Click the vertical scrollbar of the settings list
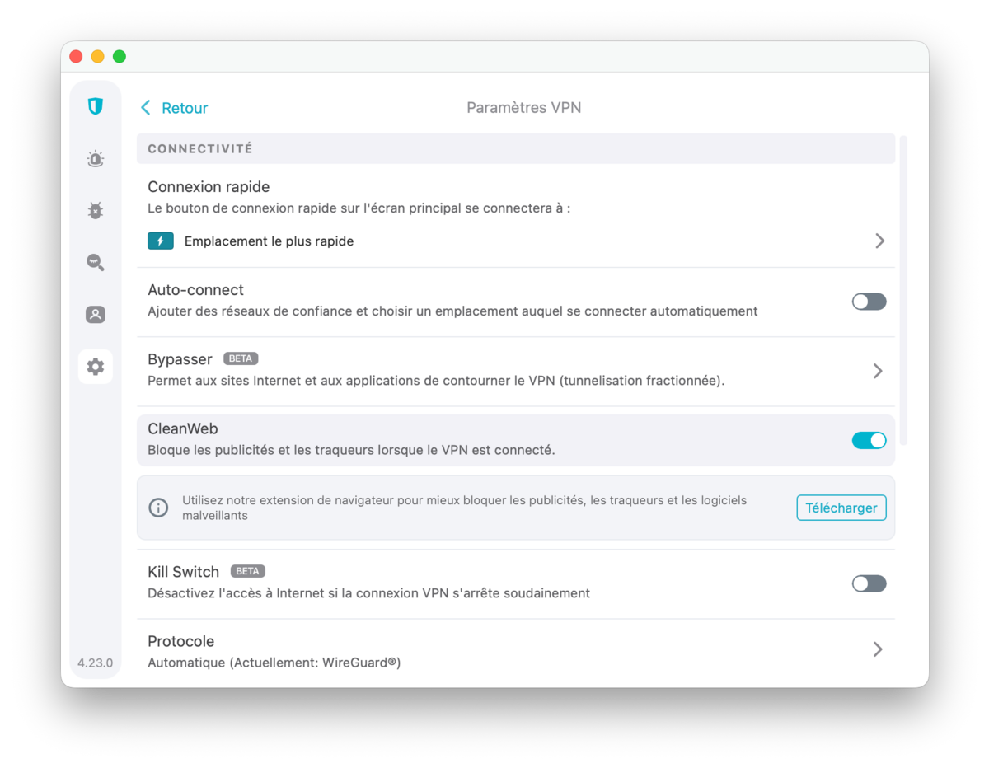Viewport: 989px width, 768px height. click(x=903, y=290)
